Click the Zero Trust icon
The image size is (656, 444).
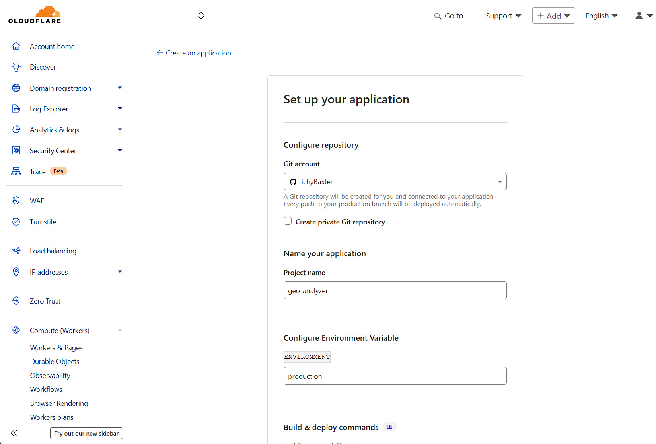[x=16, y=301]
